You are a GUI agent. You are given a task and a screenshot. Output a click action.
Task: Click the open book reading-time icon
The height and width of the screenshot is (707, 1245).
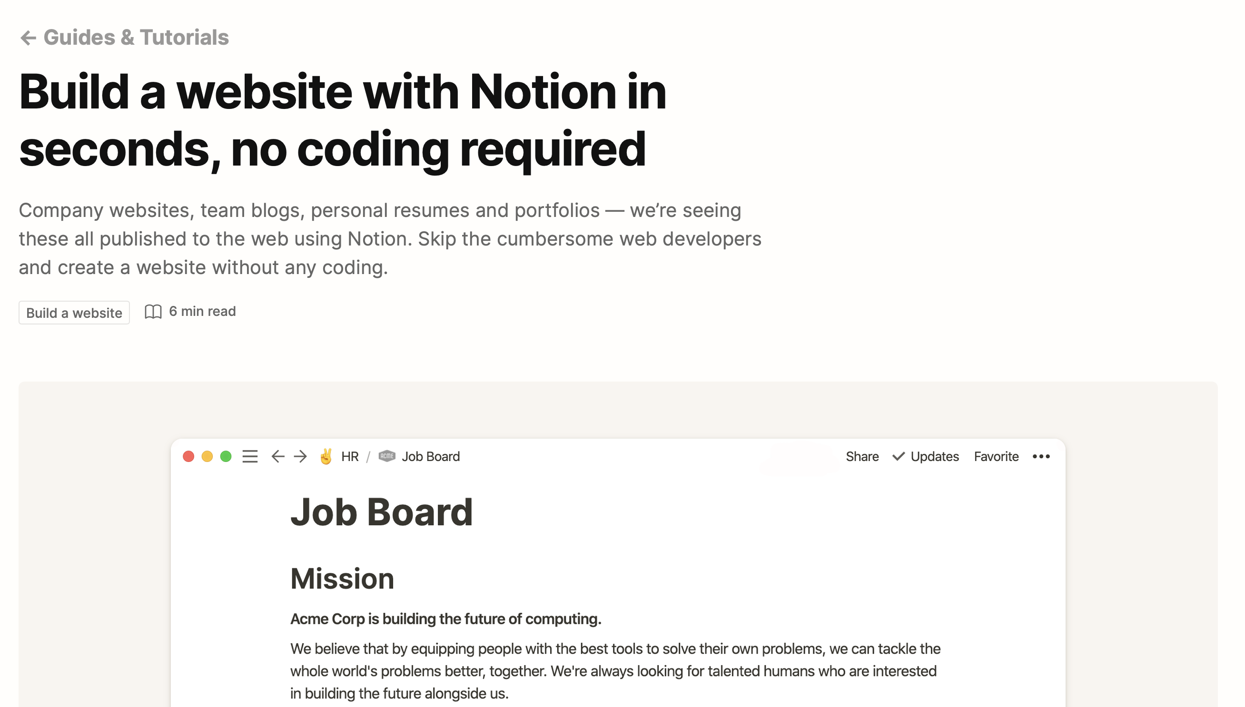pos(153,312)
